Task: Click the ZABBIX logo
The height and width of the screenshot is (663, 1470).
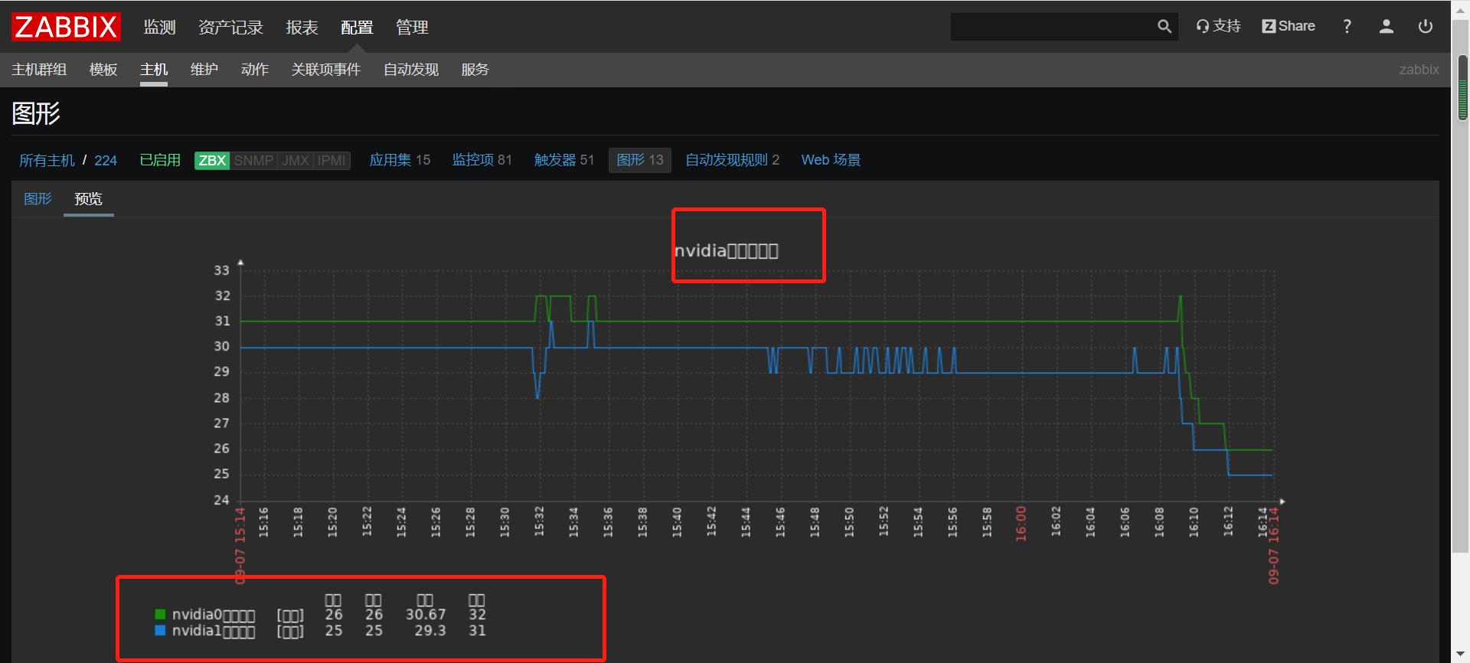Action: coord(66,27)
